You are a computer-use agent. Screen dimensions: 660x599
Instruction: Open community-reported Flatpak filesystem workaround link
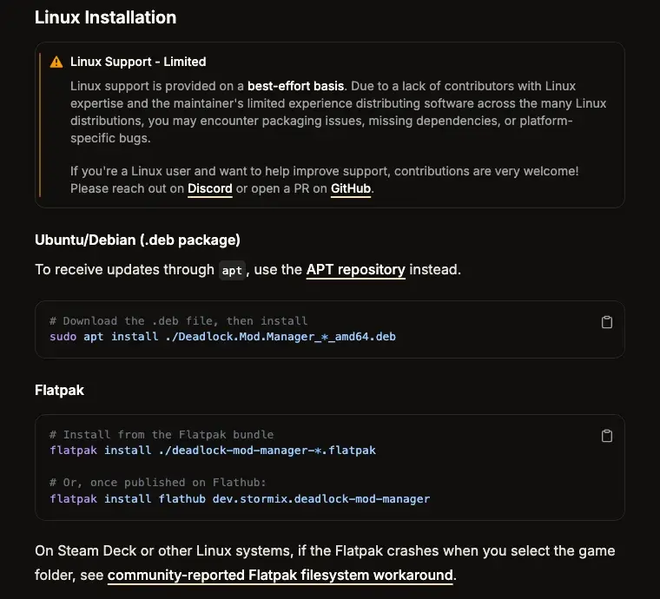(x=280, y=575)
